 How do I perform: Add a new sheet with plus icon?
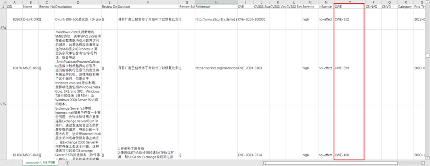pos(67,163)
